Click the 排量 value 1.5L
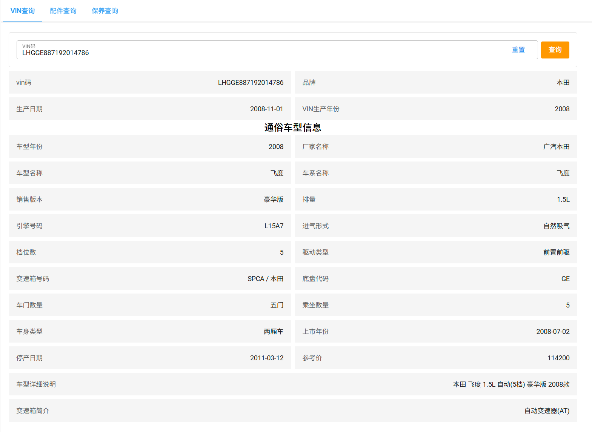The image size is (592, 432). point(563,200)
